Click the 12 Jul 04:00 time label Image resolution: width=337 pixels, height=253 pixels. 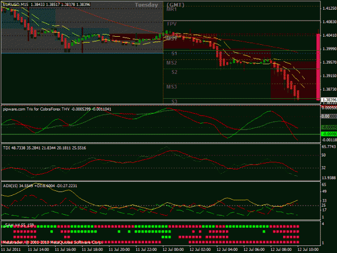coord(227,250)
